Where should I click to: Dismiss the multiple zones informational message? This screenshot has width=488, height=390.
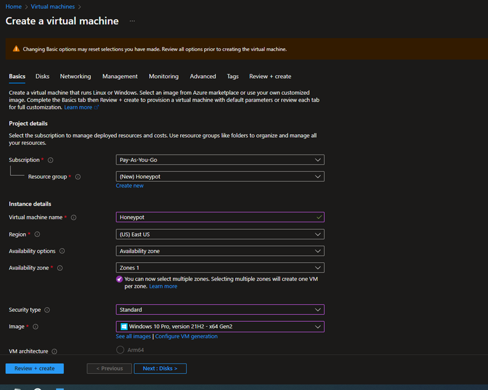click(x=118, y=279)
